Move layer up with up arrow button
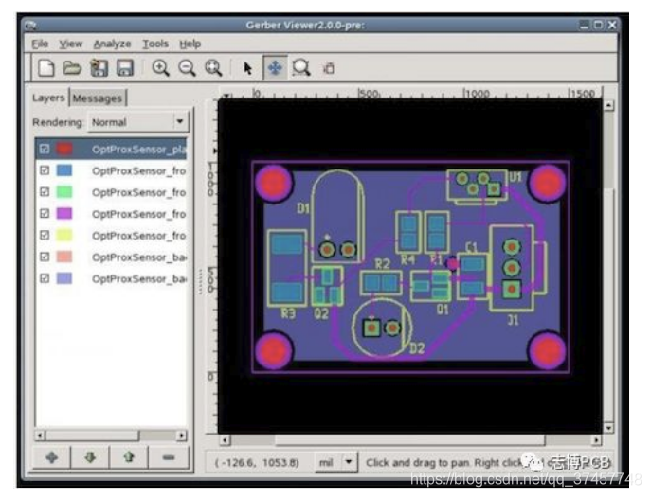Image resolution: width=651 pixels, height=497 pixels. coord(129,457)
